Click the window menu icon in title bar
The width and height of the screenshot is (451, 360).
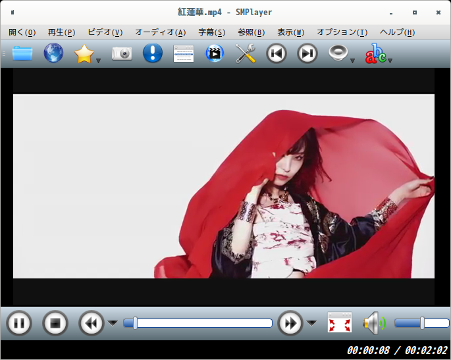pos(13,12)
